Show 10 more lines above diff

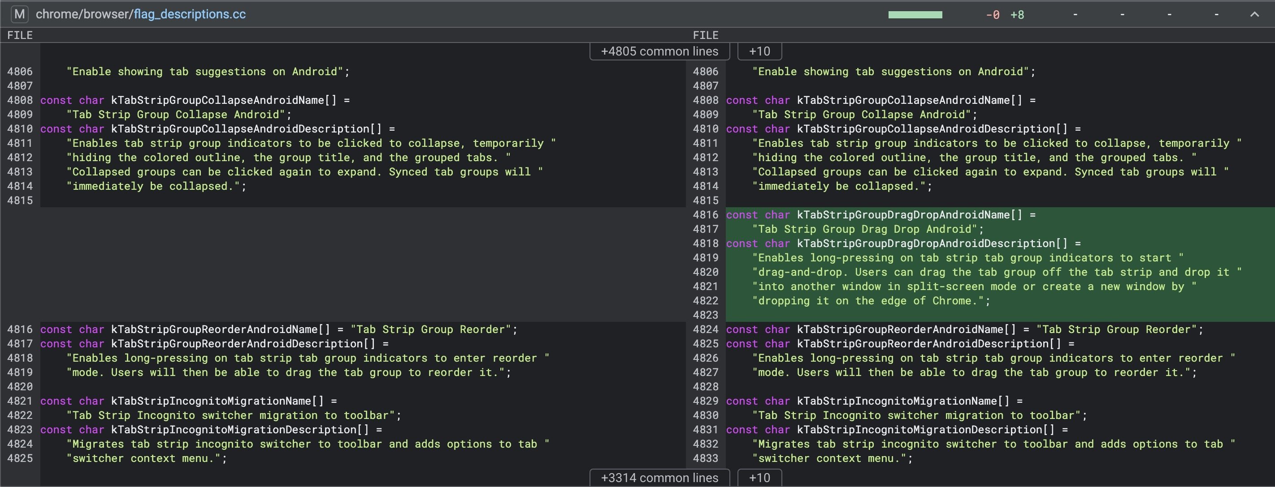pyautogui.click(x=759, y=51)
